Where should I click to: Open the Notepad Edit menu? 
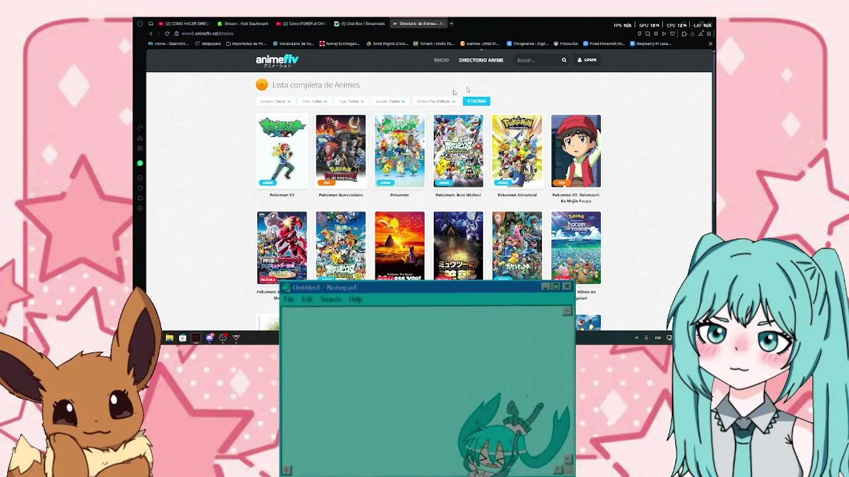(x=307, y=299)
